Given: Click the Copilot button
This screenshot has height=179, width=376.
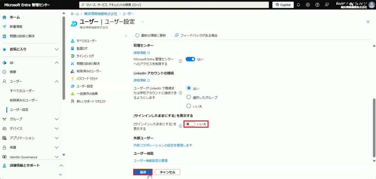Looking at the screenshot, I should click(283, 5).
